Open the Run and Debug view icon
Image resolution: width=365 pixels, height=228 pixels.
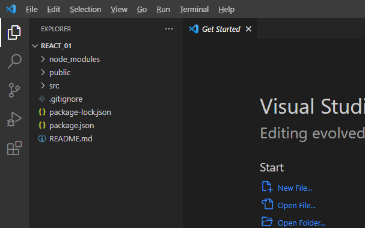14,119
